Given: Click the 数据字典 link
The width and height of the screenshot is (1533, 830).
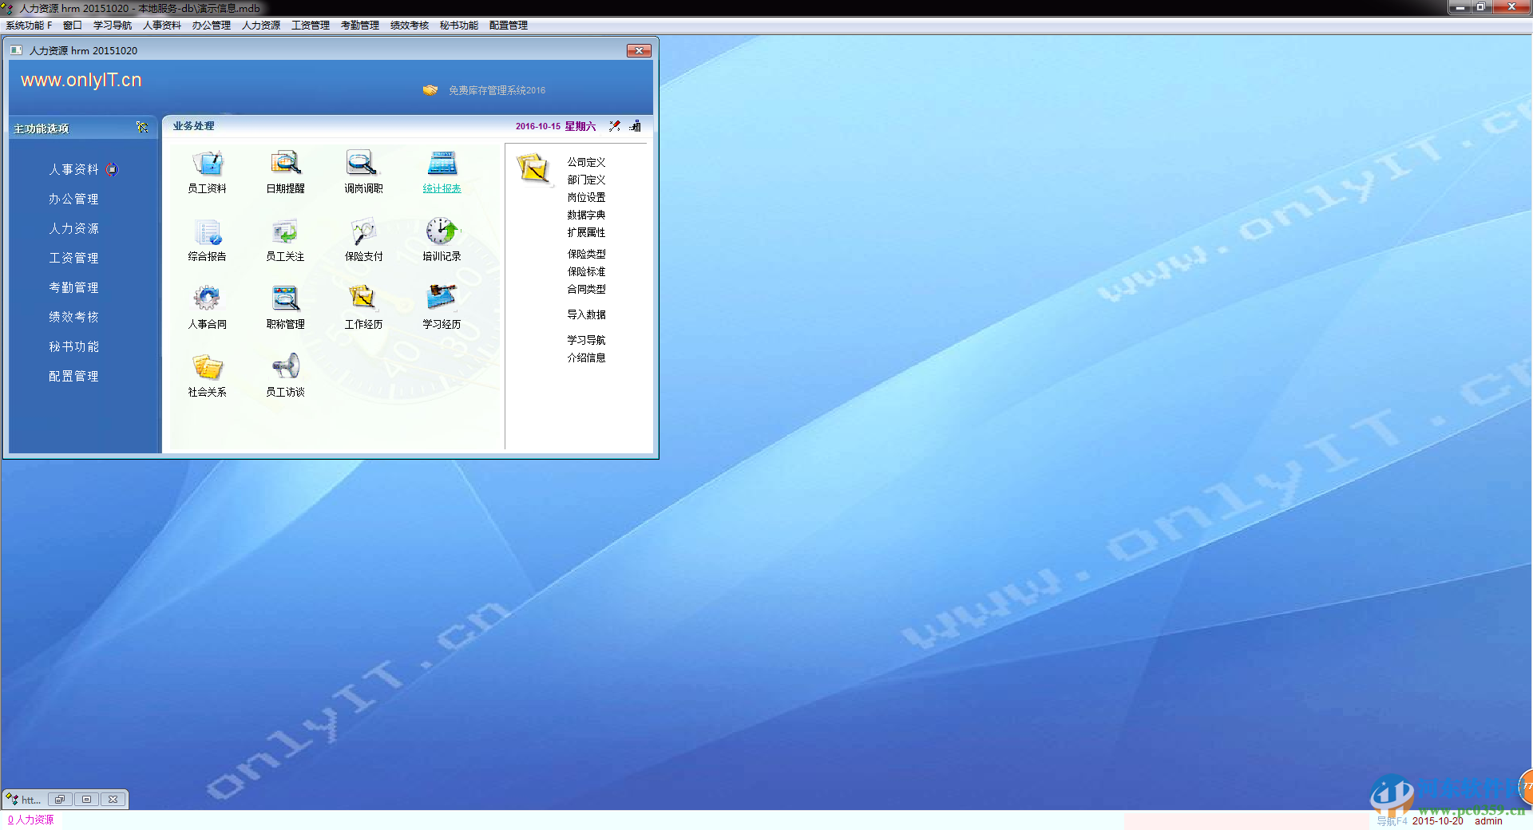Looking at the screenshot, I should click(x=587, y=215).
